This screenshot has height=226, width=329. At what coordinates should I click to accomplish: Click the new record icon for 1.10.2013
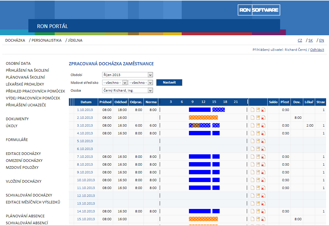pos(252,110)
